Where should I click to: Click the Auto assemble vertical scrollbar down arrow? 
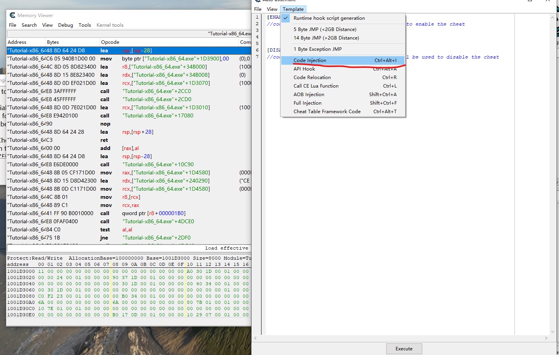point(553,332)
